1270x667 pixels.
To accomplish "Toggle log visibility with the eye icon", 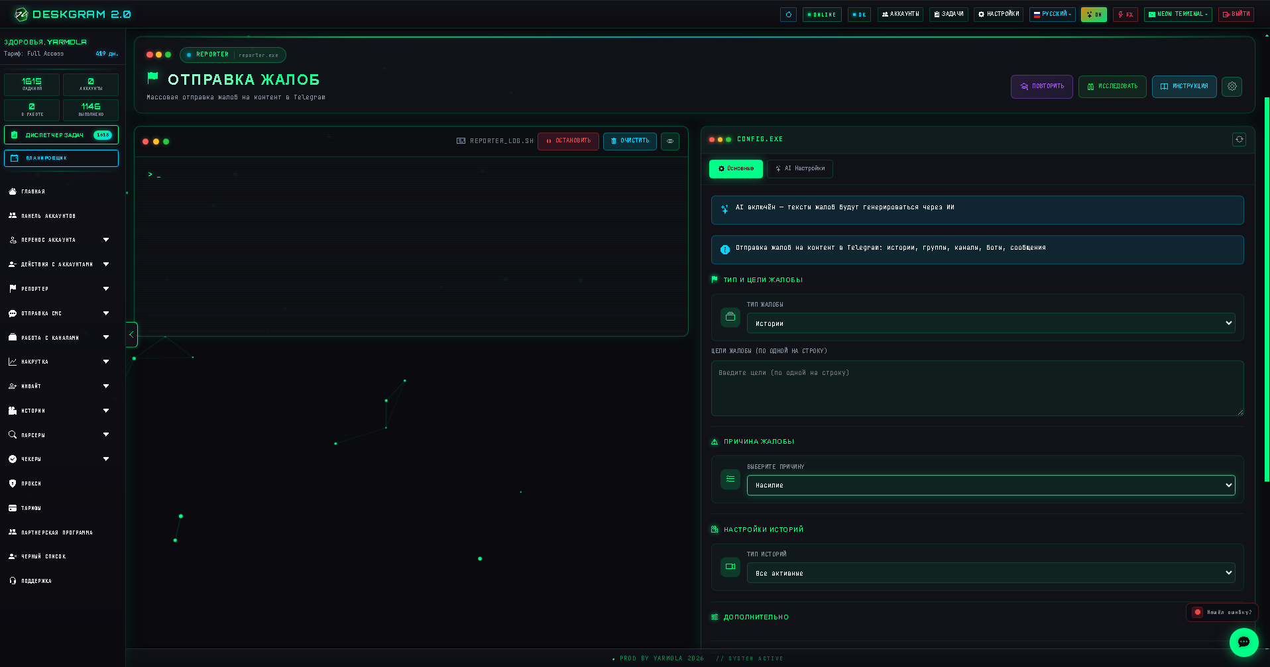I will [670, 141].
